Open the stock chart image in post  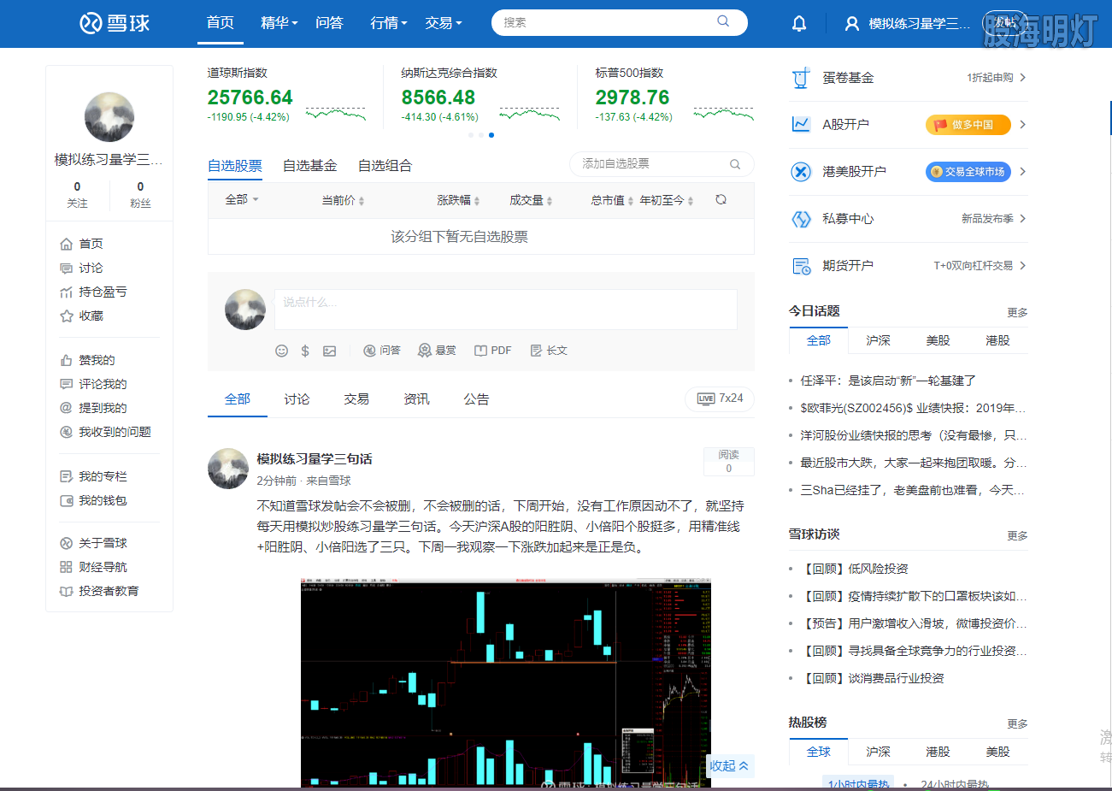tap(506, 682)
